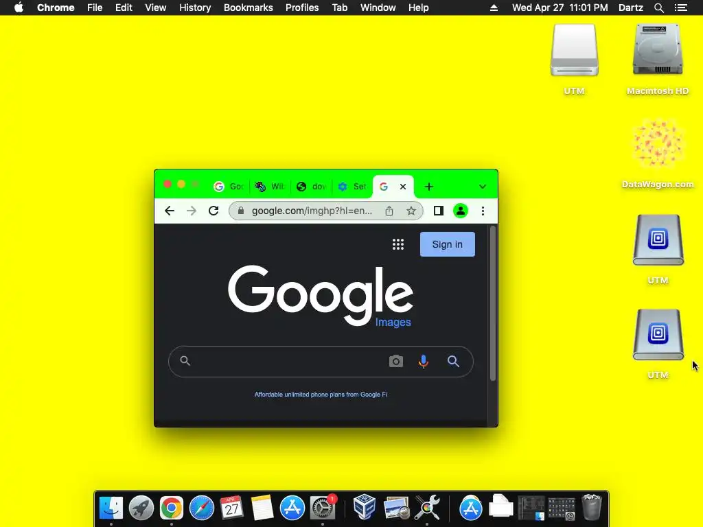Click the padlock site info icon
Image resolution: width=703 pixels, height=527 pixels.
[x=241, y=211]
